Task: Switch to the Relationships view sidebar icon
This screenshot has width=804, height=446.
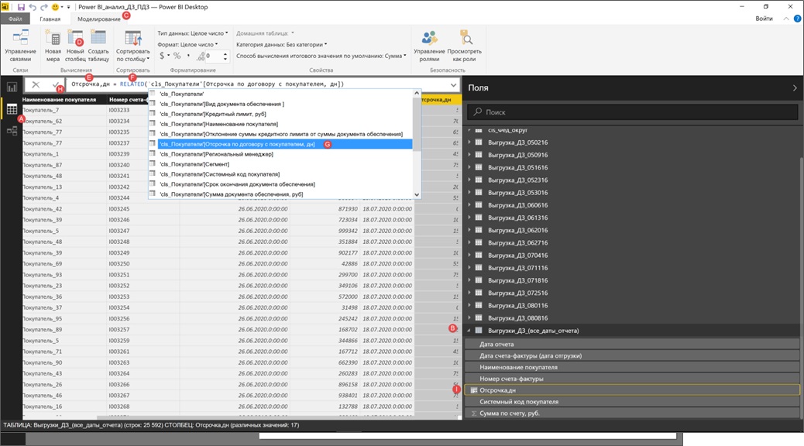Action: (12, 131)
